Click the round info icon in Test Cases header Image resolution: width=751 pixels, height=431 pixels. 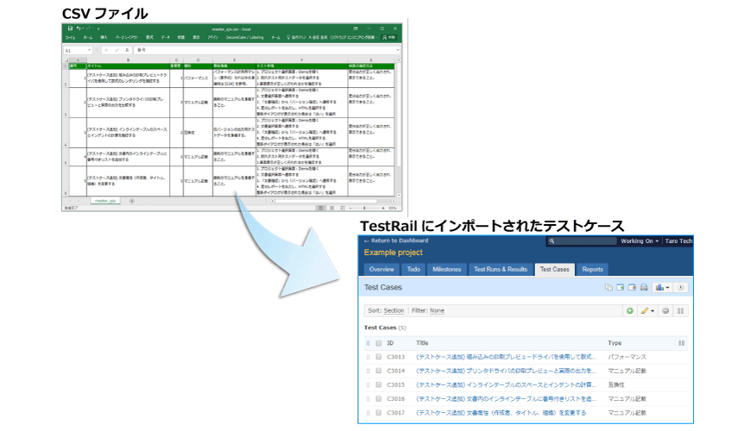point(680,288)
